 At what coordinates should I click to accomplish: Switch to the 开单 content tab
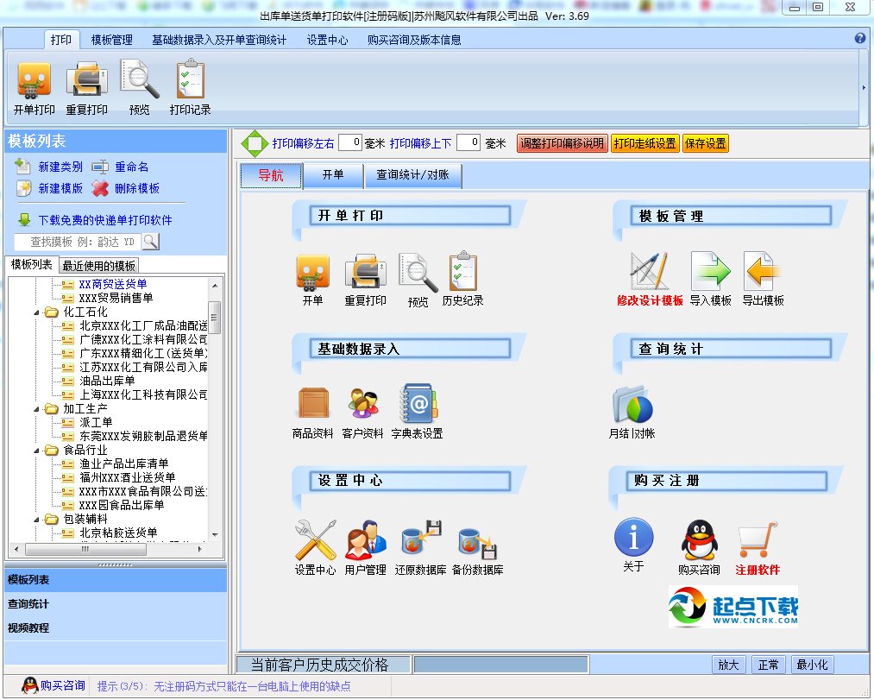point(333,175)
